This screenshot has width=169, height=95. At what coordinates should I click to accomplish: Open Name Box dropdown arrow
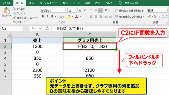pyautogui.click(x=21, y=28)
